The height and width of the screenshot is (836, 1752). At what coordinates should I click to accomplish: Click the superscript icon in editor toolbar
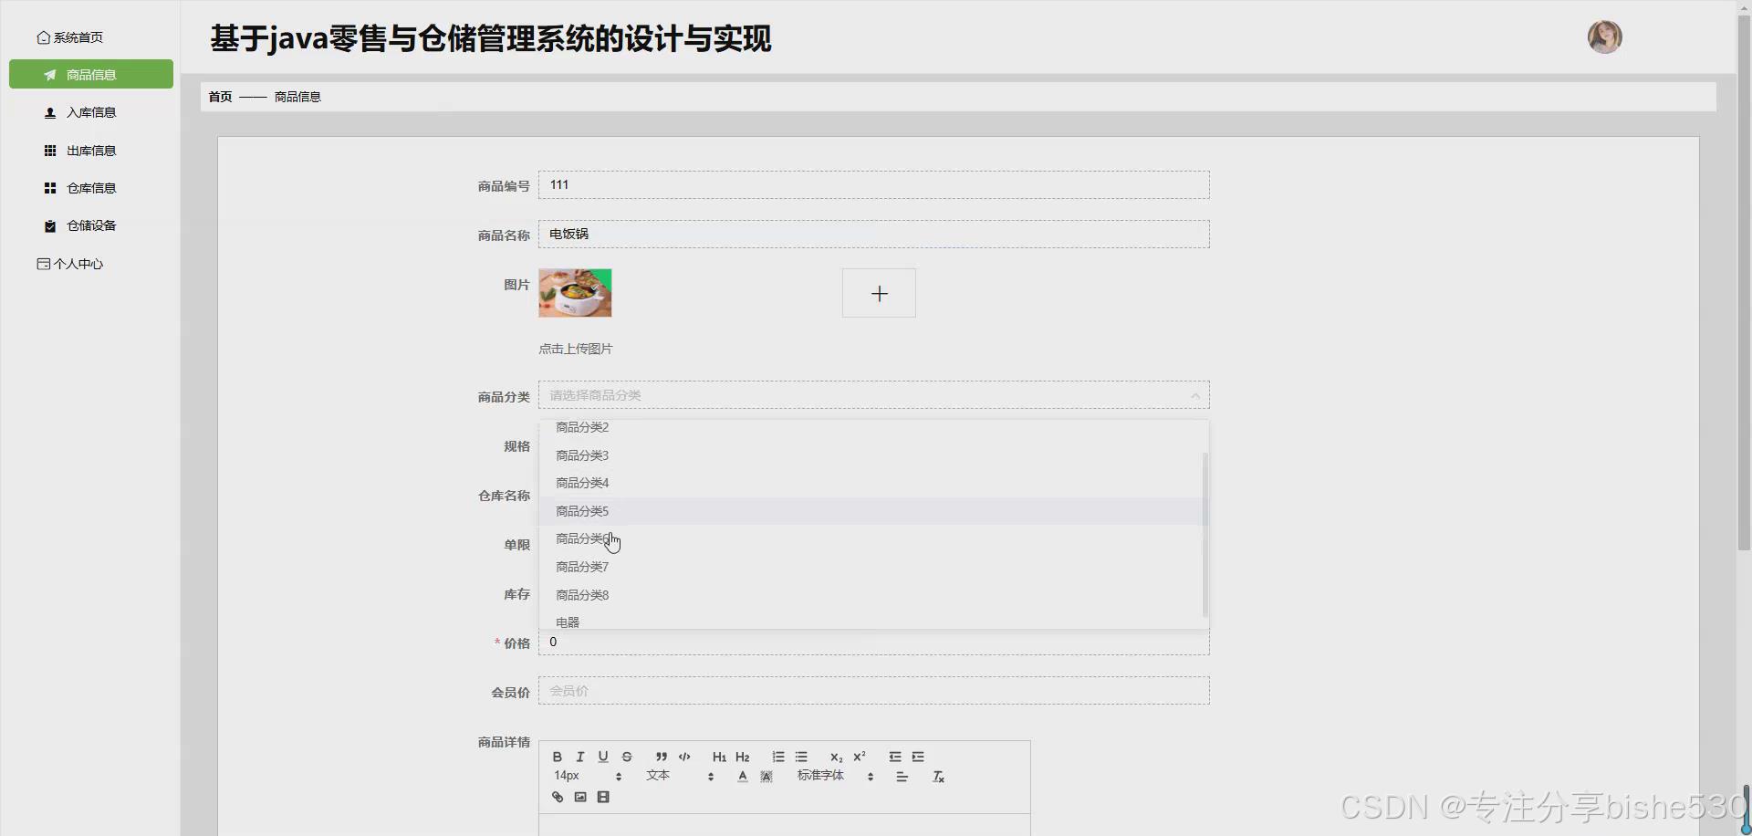pos(859,757)
